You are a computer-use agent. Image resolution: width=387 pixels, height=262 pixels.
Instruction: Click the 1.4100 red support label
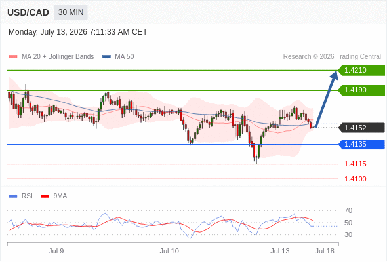pyautogui.click(x=356, y=179)
